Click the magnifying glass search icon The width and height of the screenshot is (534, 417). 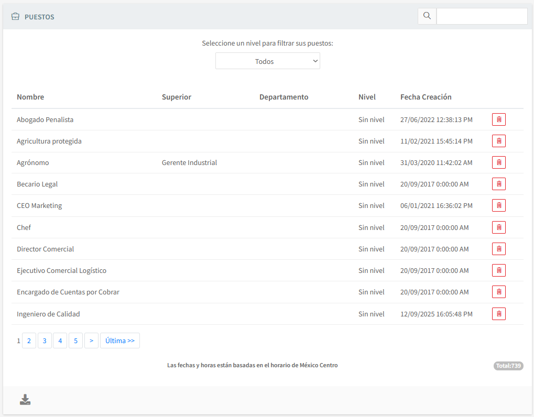pos(427,16)
